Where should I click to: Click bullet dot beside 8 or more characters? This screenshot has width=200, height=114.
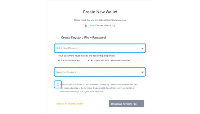[x=59, y=60]
